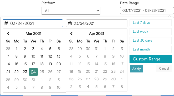Select highlighted March 24 date cell
The width and height of the screenshot is (174, 96).
pos(33,72)
